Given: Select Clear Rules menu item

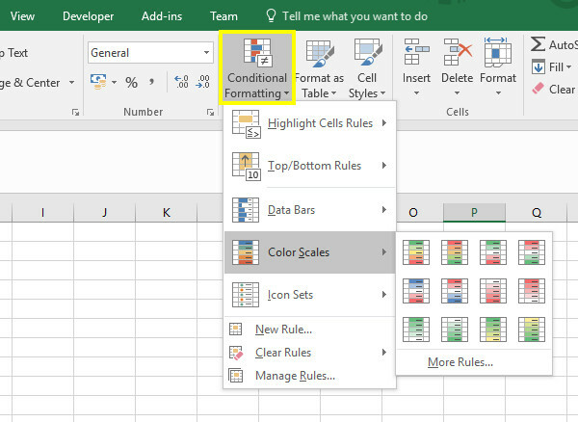Looking at the screenshot, I should click(309, 353).
